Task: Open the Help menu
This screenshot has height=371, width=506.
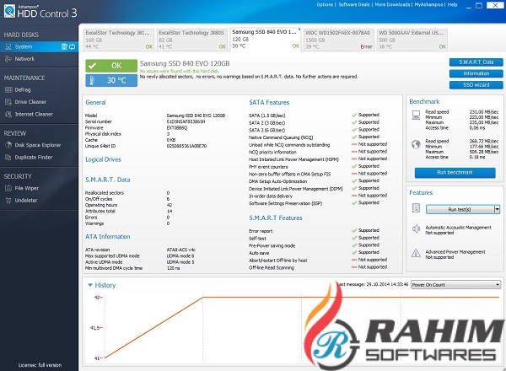Action: point(452,4)
